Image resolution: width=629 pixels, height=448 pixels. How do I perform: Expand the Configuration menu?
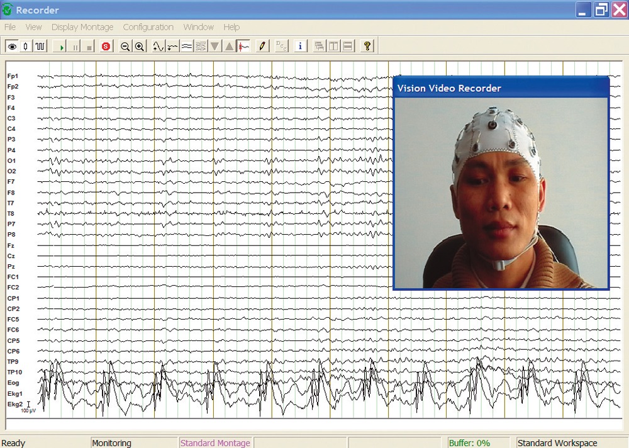[148, 27]
